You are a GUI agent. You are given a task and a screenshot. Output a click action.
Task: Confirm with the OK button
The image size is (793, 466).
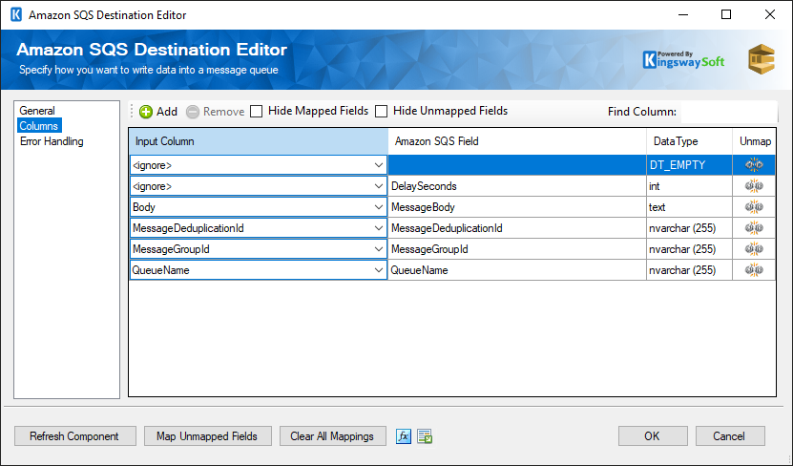[653, 436]
